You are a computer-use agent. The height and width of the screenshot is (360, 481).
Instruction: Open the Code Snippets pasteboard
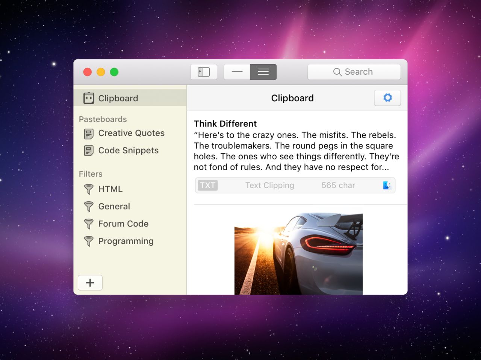(128, 150)
